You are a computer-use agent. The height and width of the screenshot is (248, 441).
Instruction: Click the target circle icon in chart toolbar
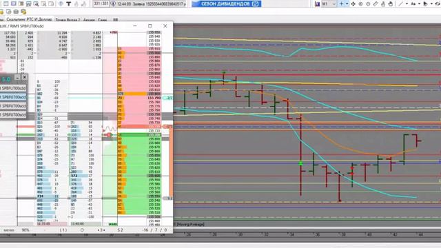click(360, 3)
